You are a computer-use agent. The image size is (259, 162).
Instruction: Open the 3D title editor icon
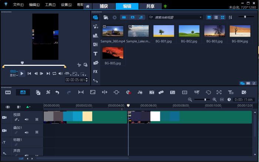[x=231, y=92]
